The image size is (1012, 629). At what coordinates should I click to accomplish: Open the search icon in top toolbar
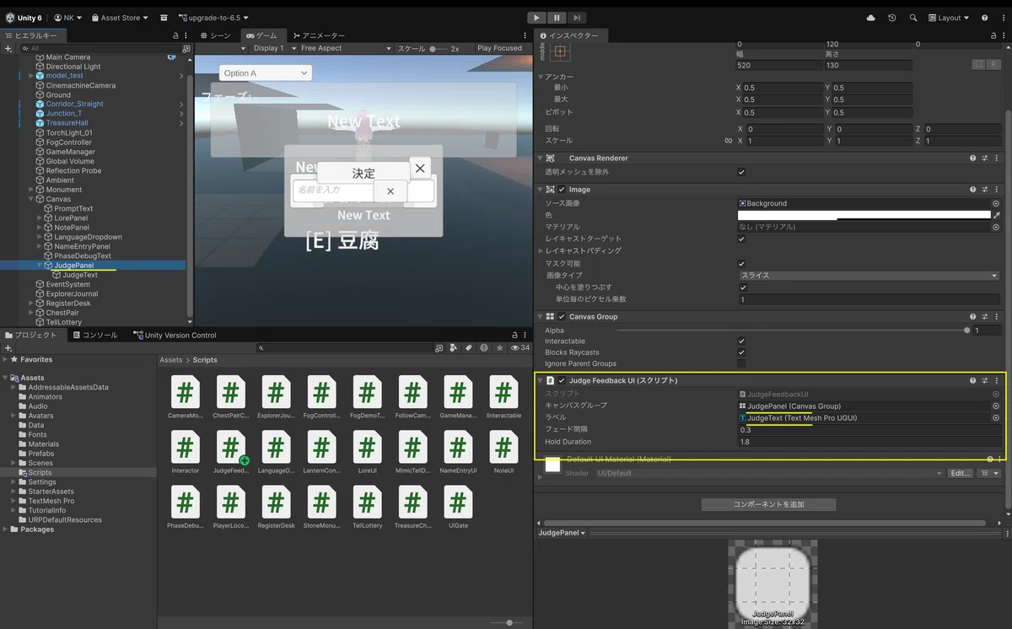tap(913, 18)
